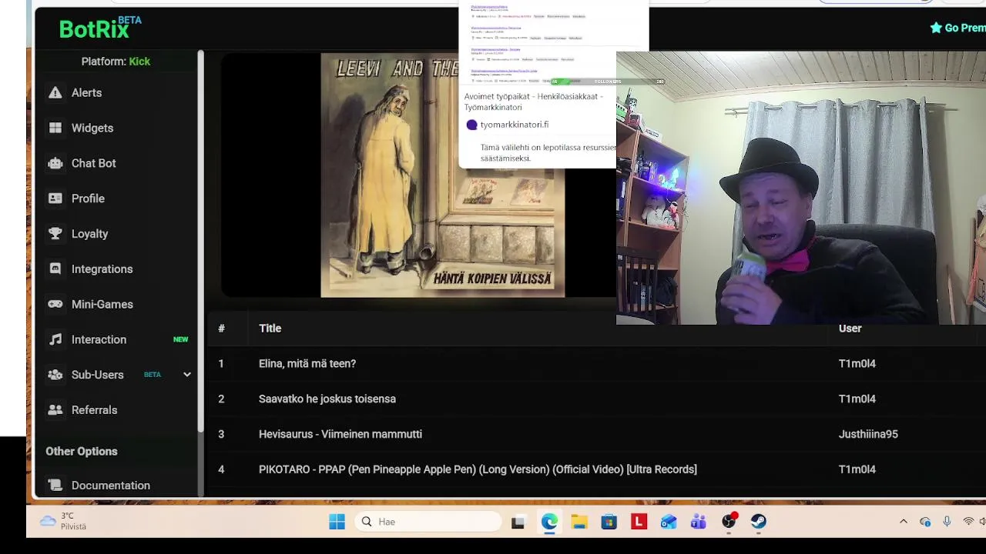
Task: Select song 'Saavatko he joskus toisensa'
Action: 327,399
